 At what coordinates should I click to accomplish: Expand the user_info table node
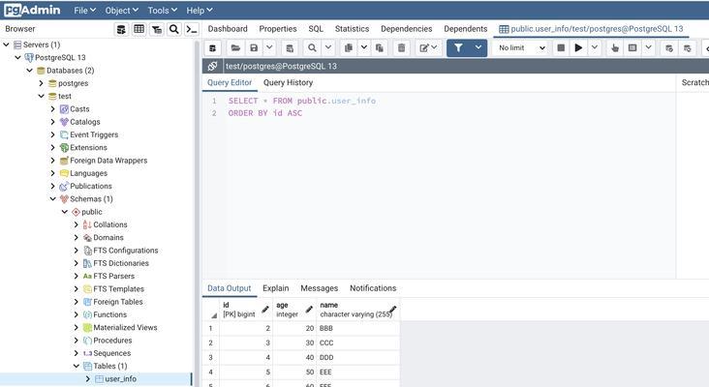click(88, 379)
